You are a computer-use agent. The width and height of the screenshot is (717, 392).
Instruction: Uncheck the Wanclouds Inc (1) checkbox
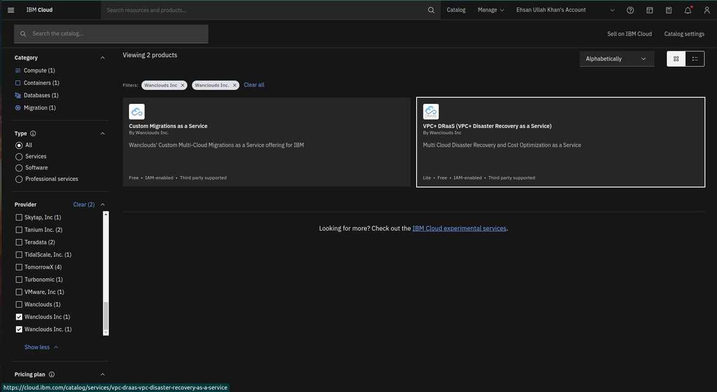coord(19,317)
